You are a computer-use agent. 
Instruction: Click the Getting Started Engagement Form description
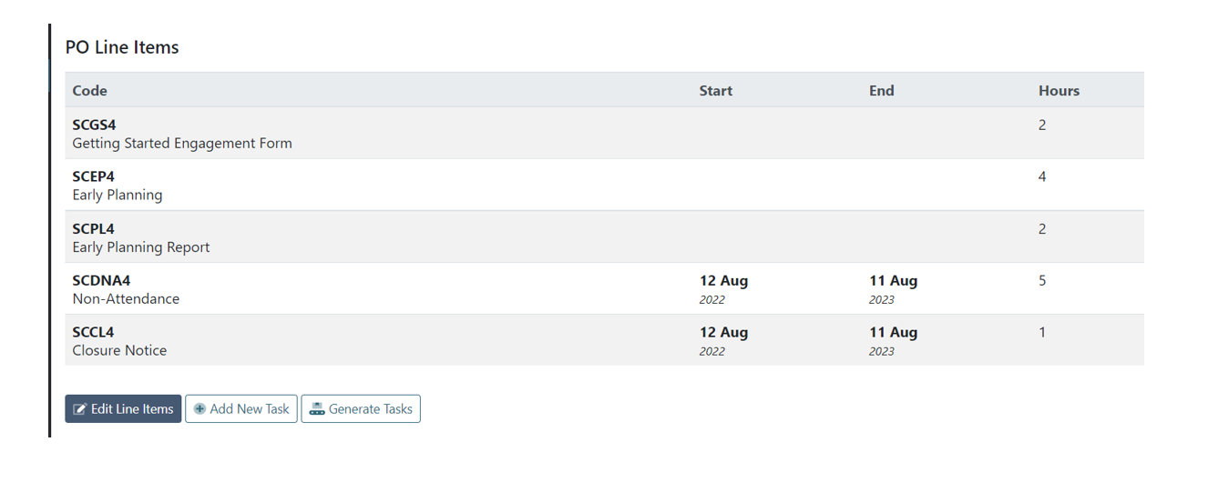(x=182, y=143)
